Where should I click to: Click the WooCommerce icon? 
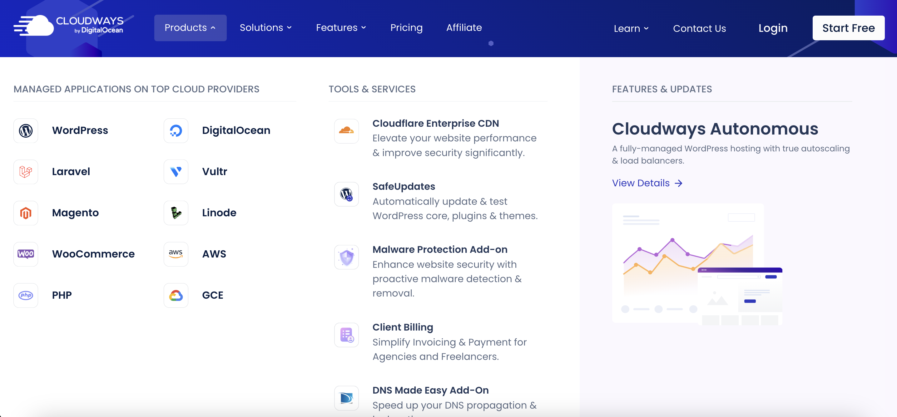coord(25,254)
